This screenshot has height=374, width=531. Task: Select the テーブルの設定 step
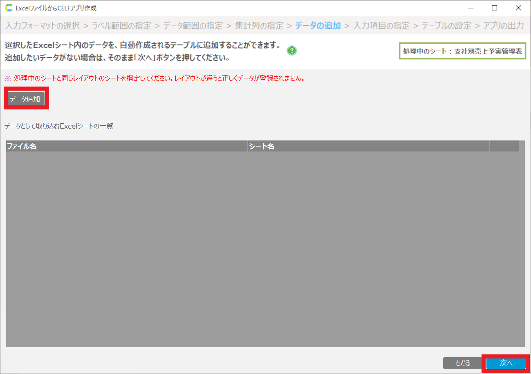tap(446, 26)
